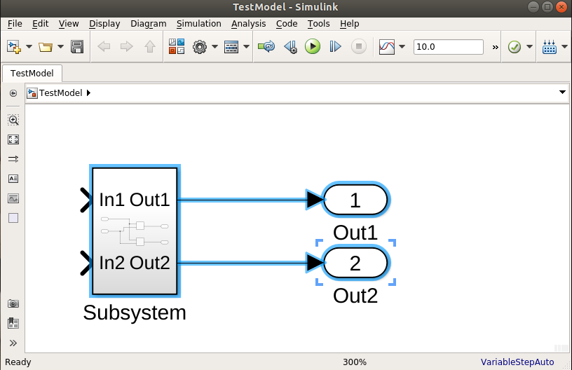Click the Out2 label below outport 2

[x=355, y=296]
